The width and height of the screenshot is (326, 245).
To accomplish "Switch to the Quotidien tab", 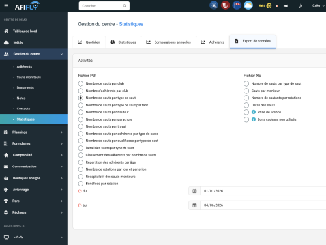I will coord(89,42).
